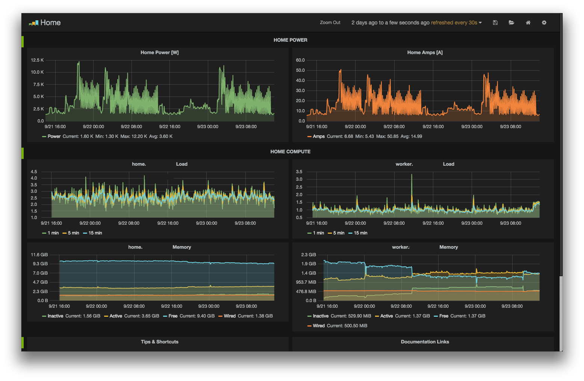584x381 pixels.
Task: Toggle Inactive series in worker Memory legend
Action: pos(321,316)
